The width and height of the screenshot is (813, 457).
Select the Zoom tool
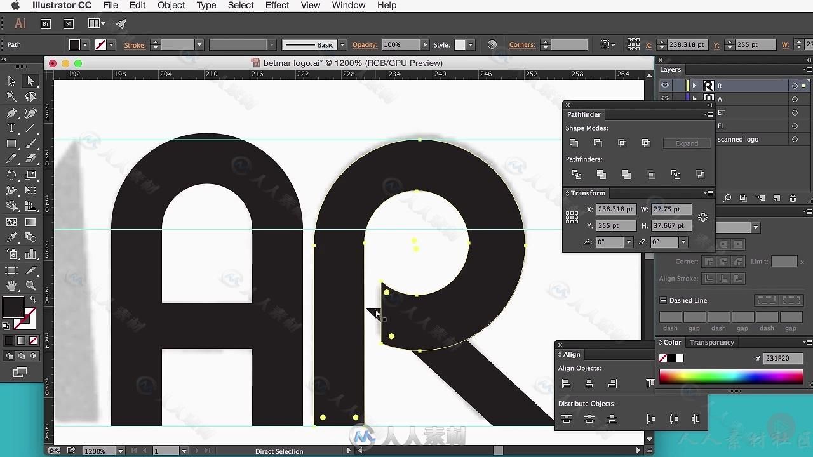30,286
